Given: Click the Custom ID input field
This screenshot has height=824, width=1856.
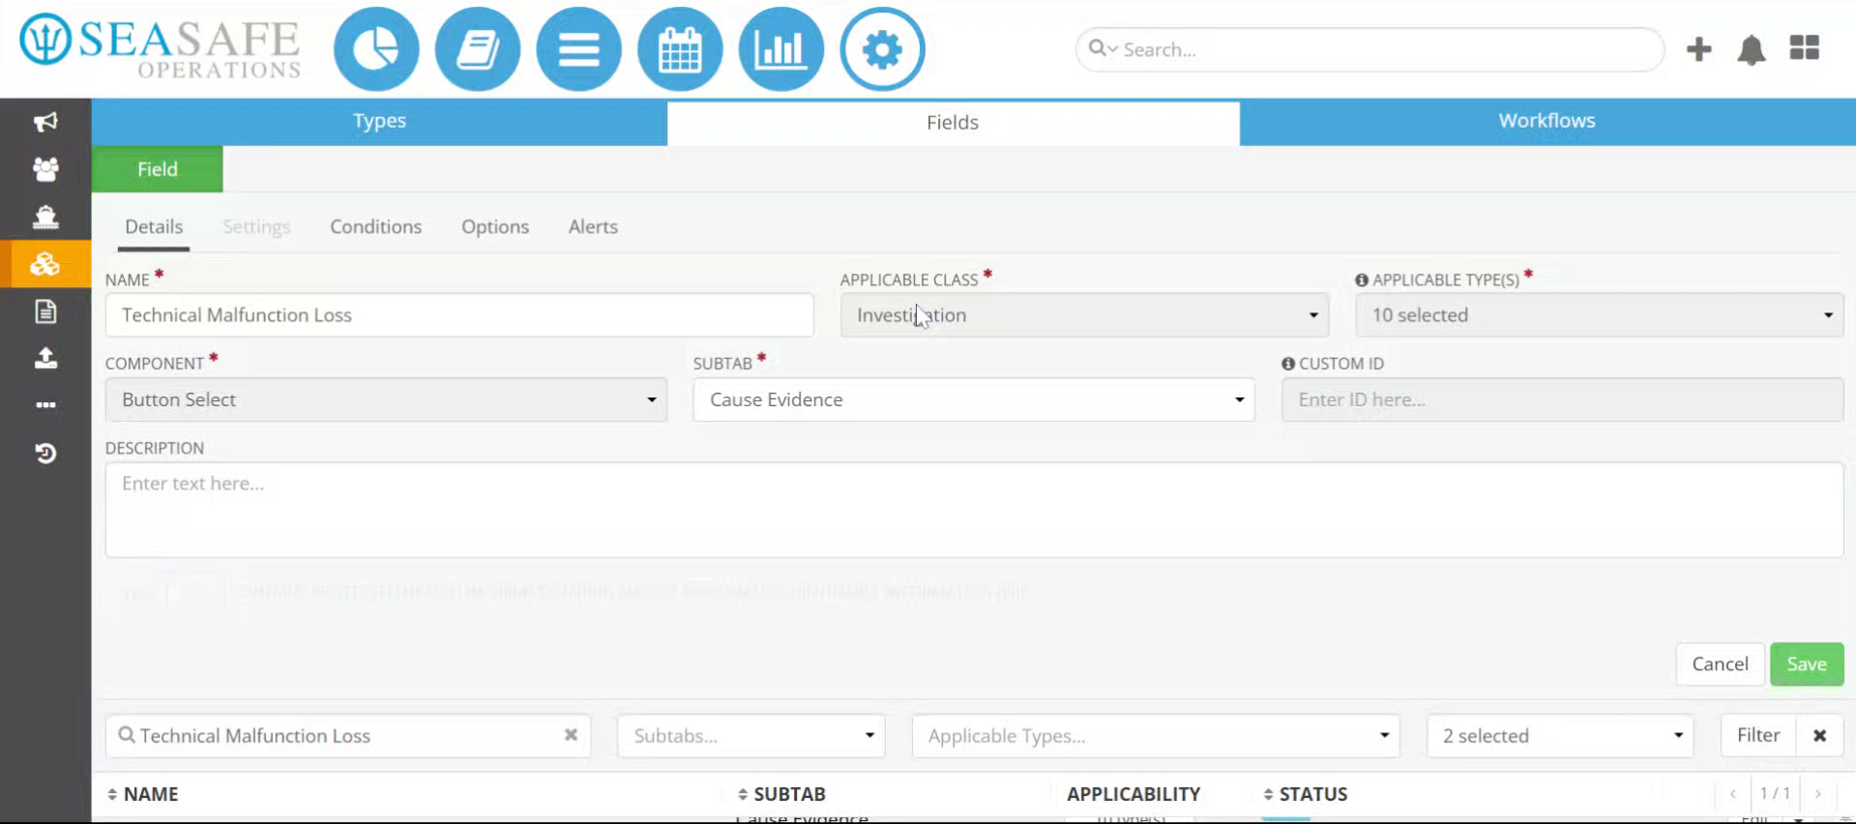Looking at the screenshot, I should click(1562, 399).
